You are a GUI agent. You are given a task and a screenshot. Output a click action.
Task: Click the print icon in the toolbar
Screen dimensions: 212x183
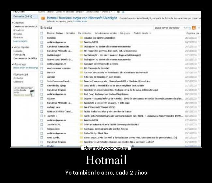[x=118, y=12]
